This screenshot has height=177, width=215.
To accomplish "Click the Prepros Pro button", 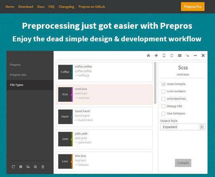I will coord(193,7).
